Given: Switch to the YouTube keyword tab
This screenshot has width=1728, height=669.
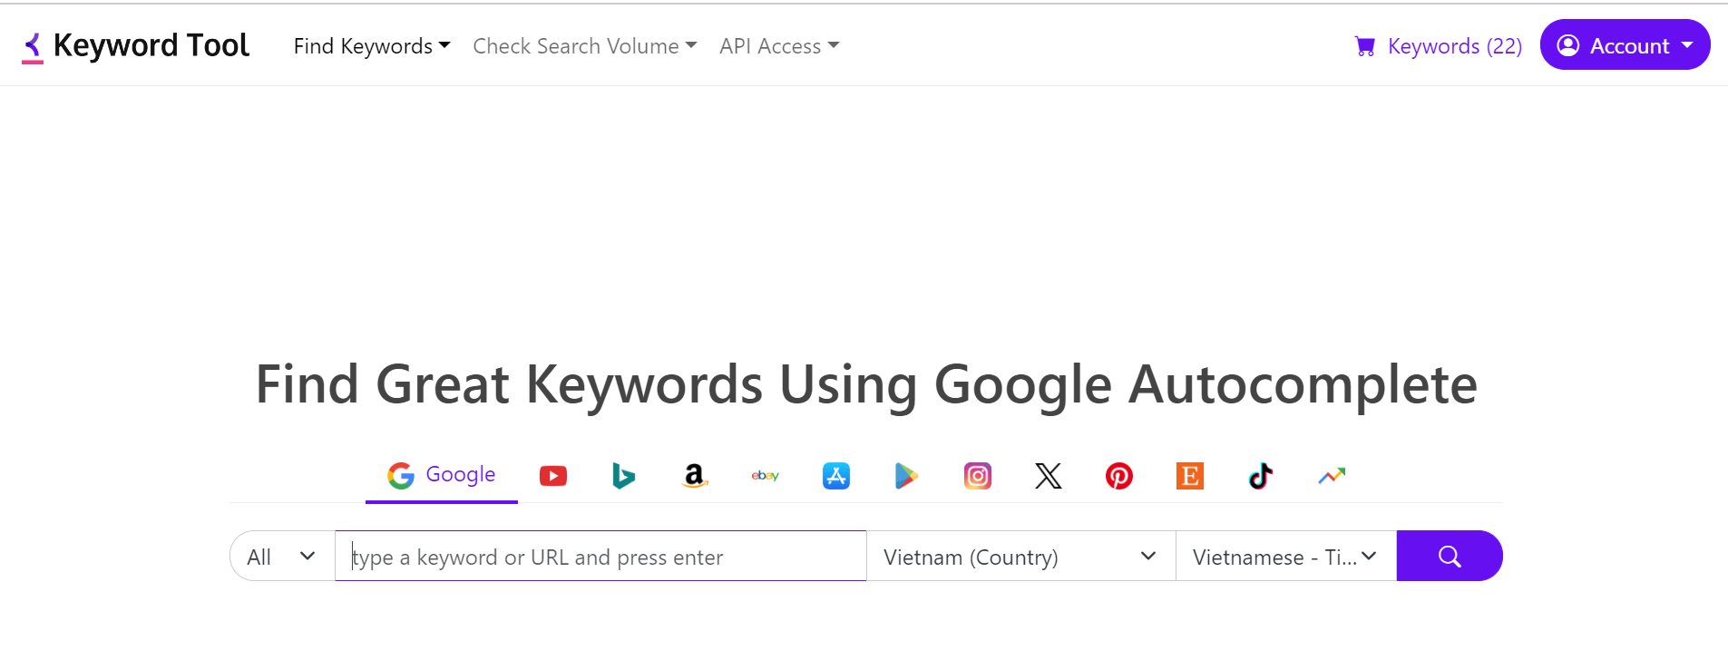Looking at the screenshot, I should tap(553, 476).
